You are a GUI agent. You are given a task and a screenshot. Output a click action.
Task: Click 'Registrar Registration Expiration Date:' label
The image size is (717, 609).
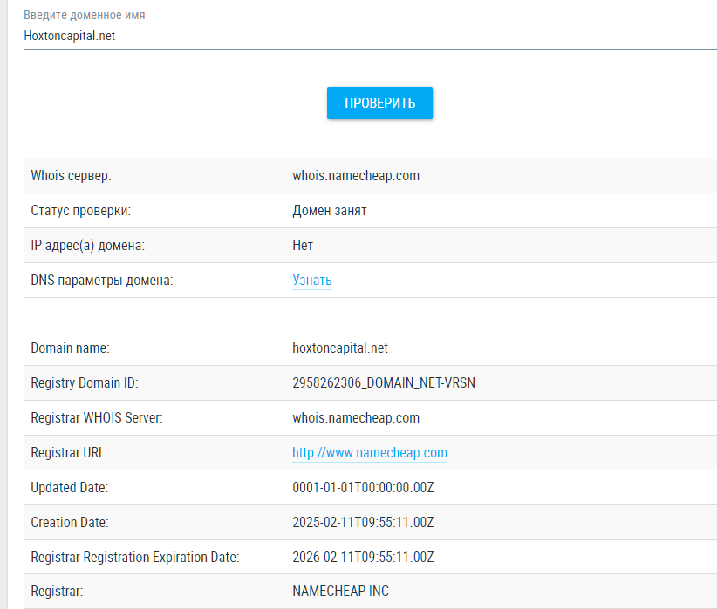pos(135,558)
